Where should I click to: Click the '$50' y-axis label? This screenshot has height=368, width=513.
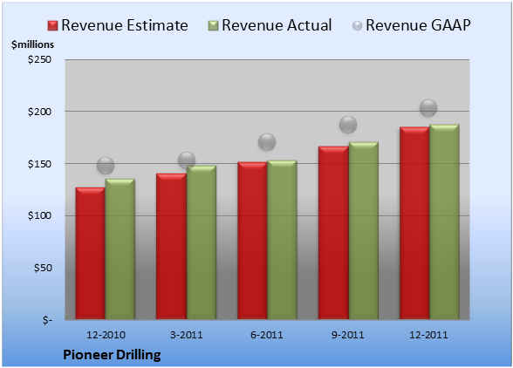43,268
